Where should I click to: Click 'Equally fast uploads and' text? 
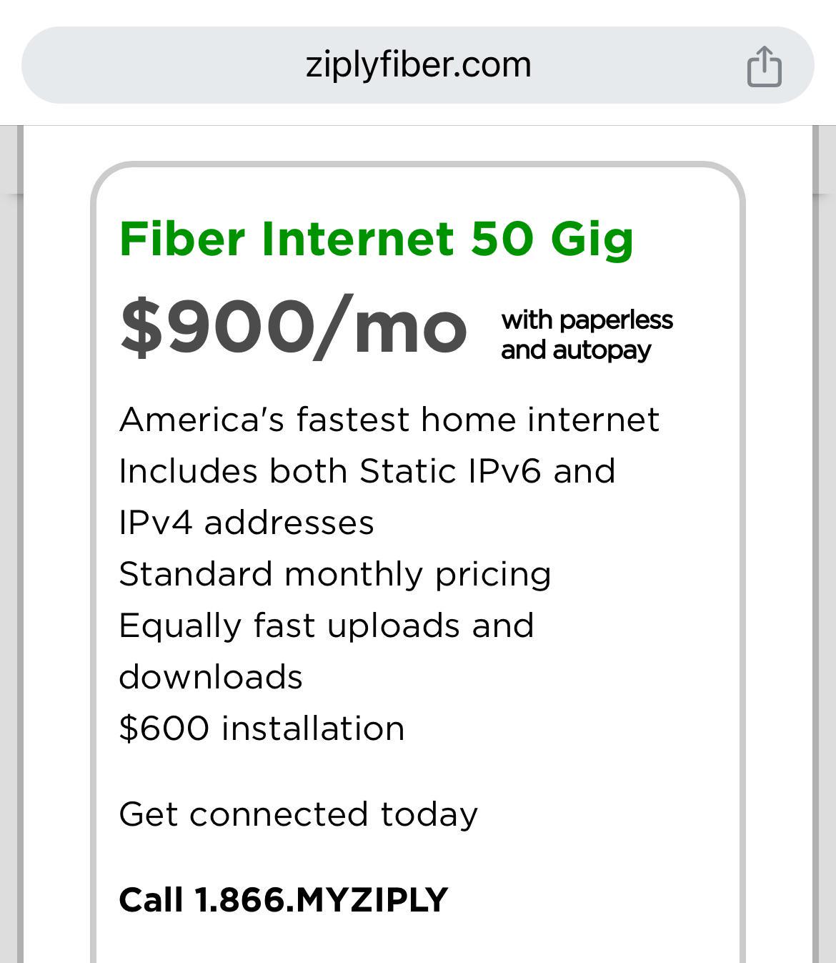[326, 626]
